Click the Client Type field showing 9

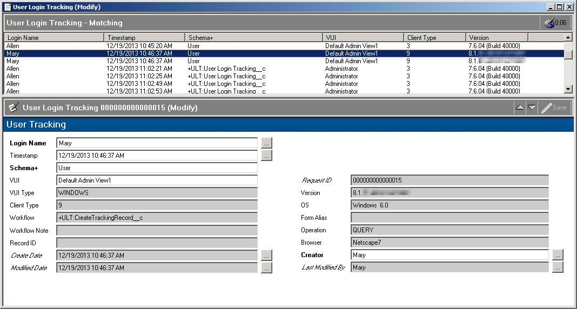click(157, 205)
